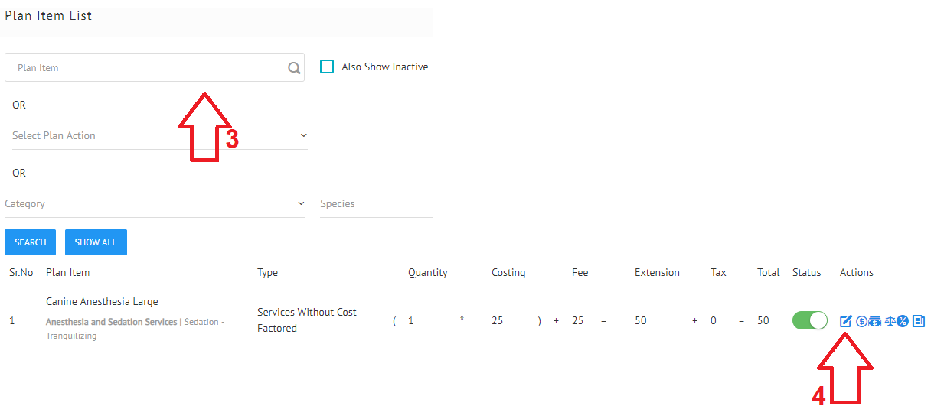Click the SEARCH button
This screenshot has height=409, width=931.
pyautogui.click(x=31, y=242)
